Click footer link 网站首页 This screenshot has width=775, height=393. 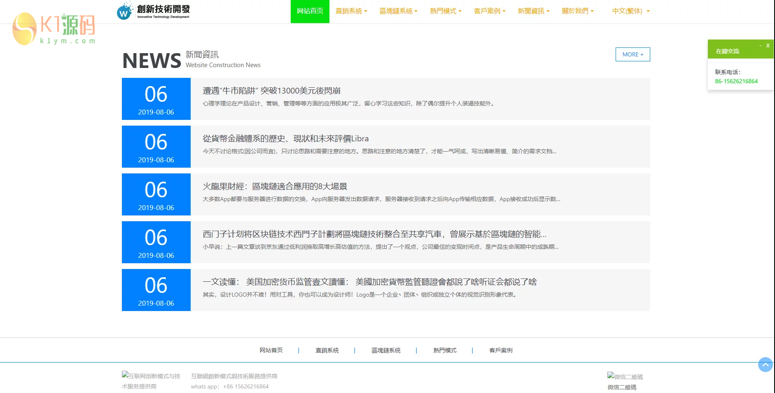(271, 350)
